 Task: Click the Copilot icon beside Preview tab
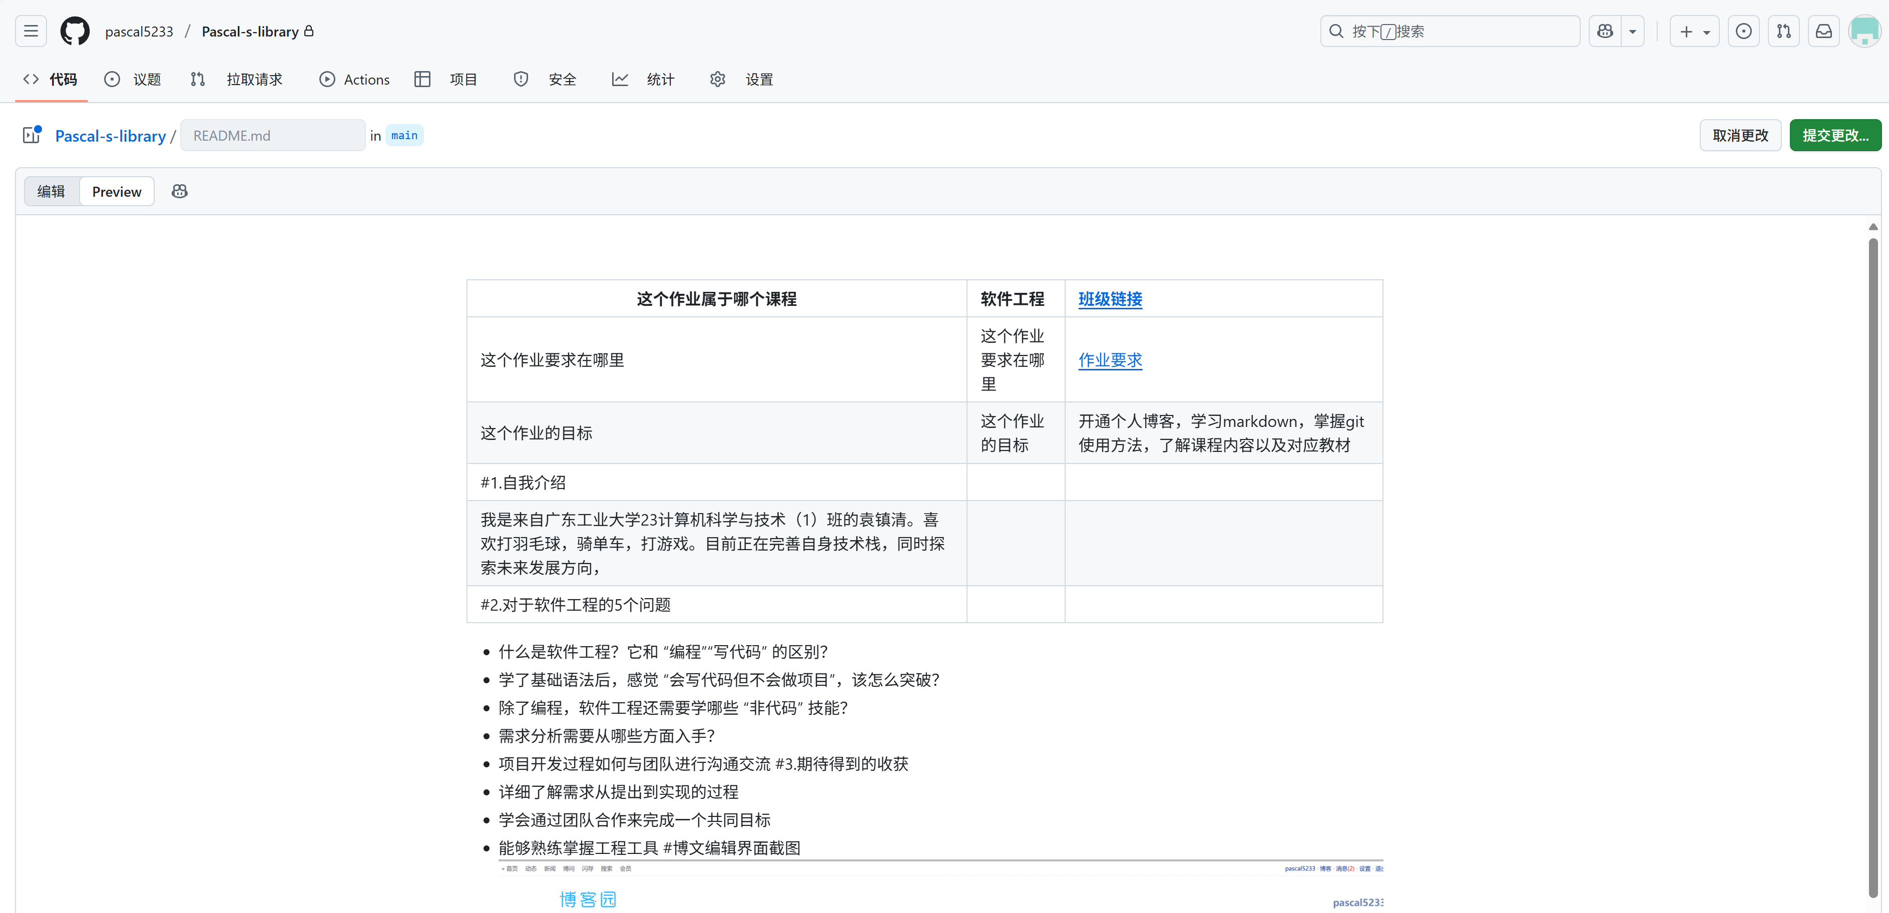coord(180,191)
